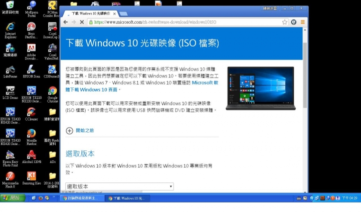Select the LCD Demo desktop icon
This screenshot has width=361, height=213.
(10, 92)
